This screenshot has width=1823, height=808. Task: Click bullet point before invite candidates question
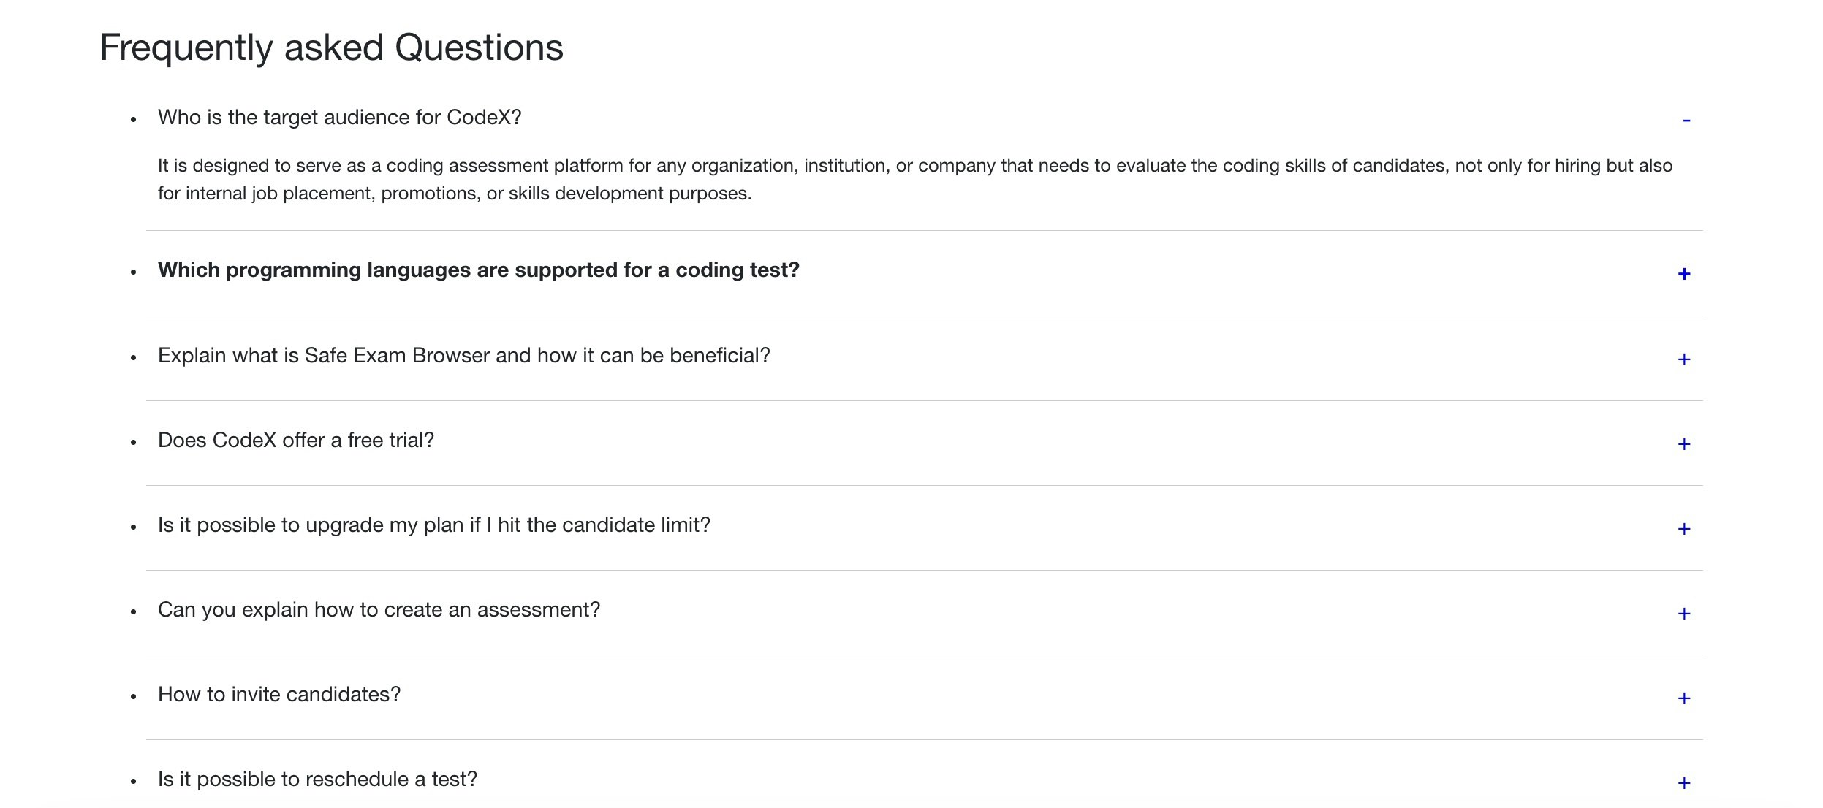(x=133, y=697)
